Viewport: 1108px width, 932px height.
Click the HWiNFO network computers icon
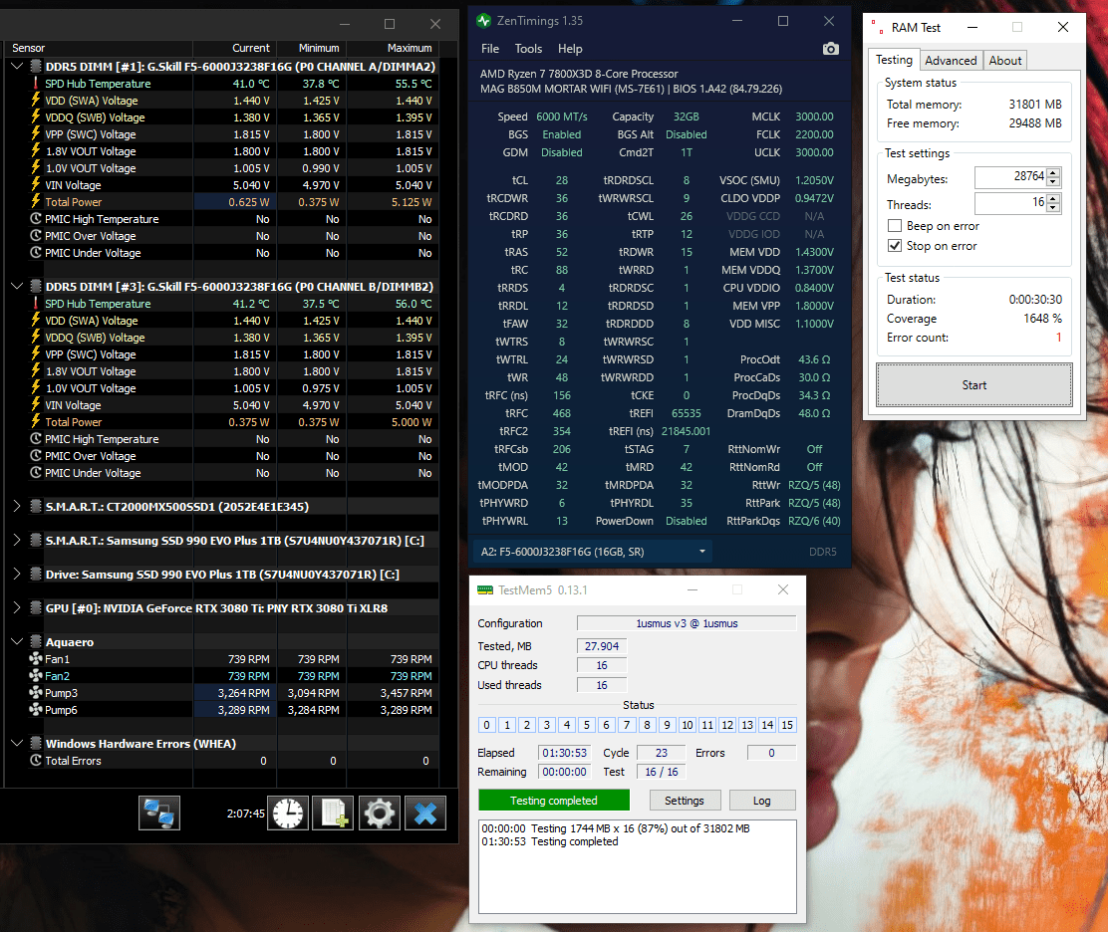159,813
